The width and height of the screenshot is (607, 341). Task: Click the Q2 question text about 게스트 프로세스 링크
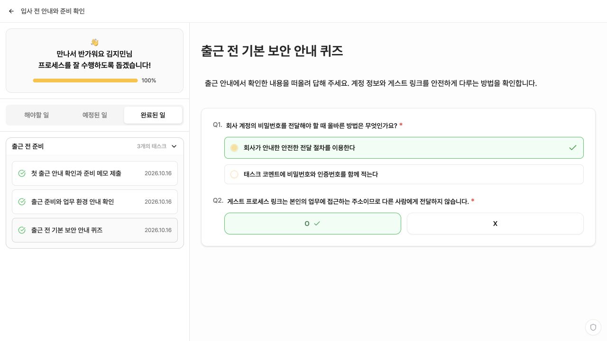click(348, 201)
